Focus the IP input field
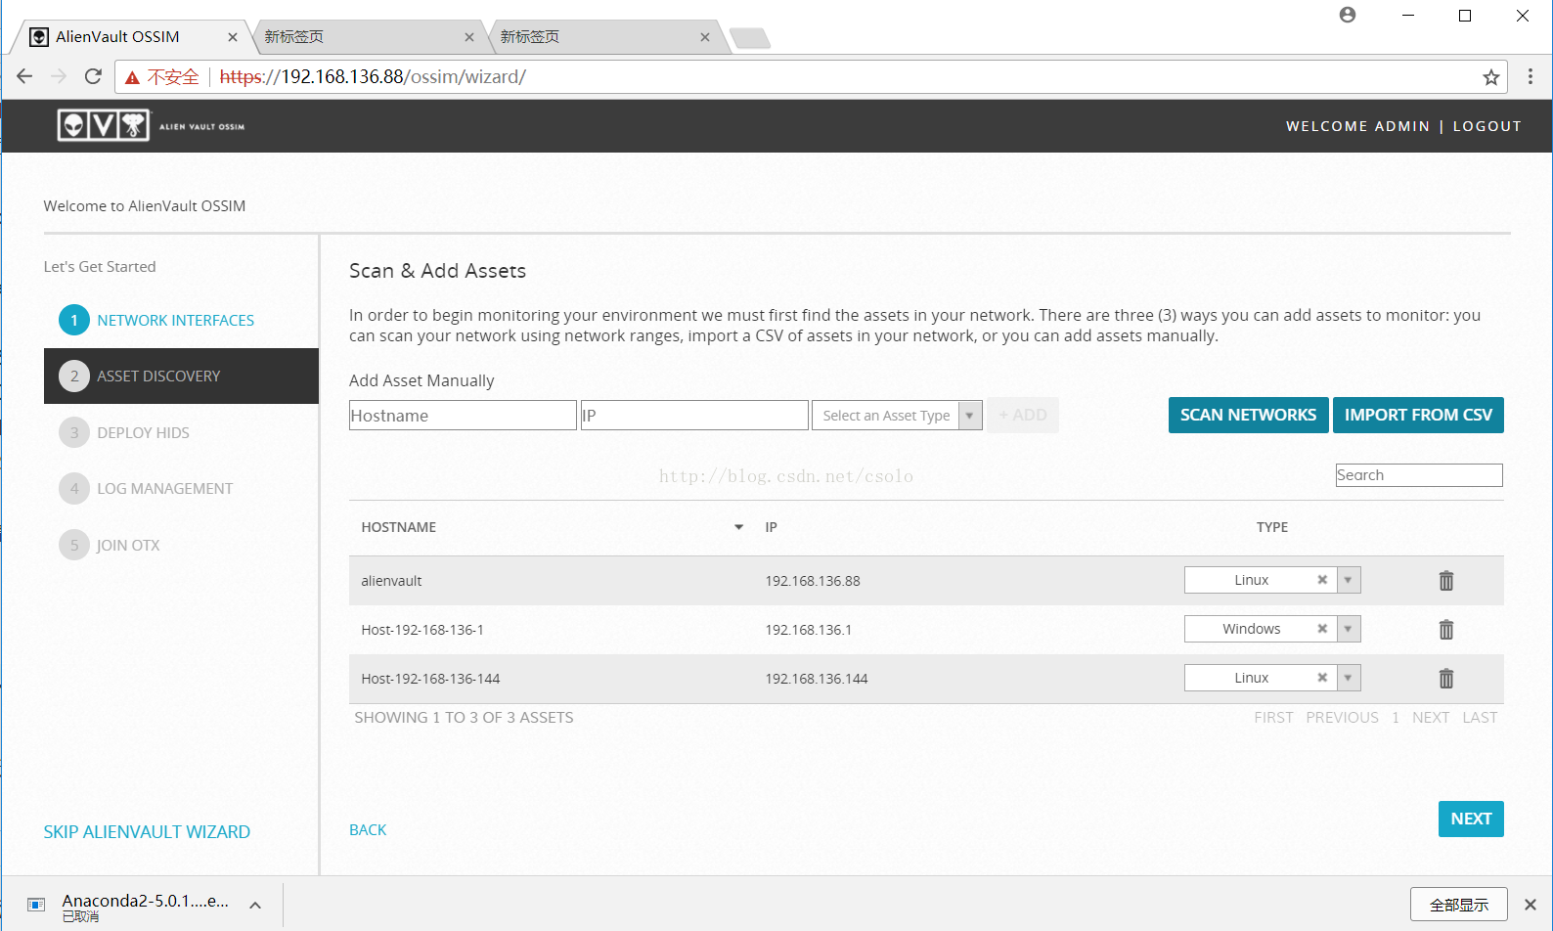 click(694, 416)
